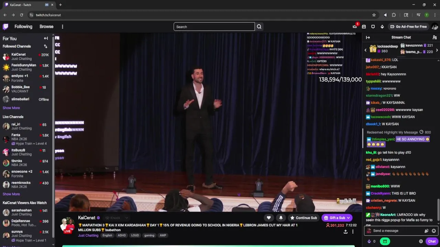Open the whispers inbox icon
This screenshot has height=247, width=440.
(364, 26)
